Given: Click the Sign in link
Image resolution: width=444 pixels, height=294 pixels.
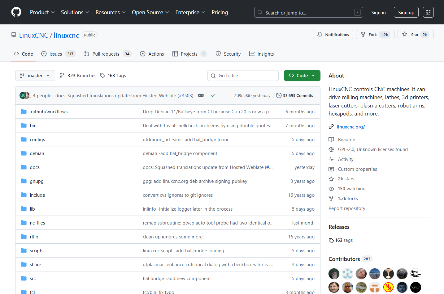Looking at the screenshot, I should [378, 12].
